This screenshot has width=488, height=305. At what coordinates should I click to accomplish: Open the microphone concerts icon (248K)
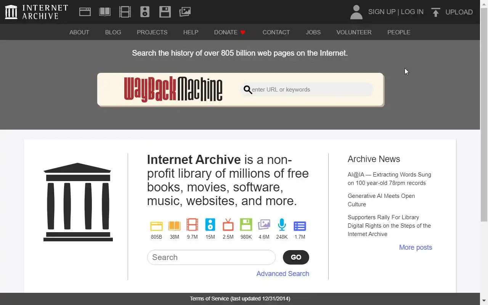[282, 225]
